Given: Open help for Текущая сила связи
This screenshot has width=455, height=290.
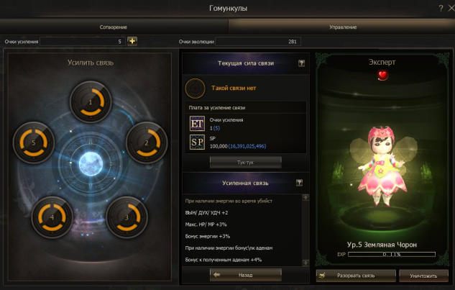Looking at the screenshot, I should click(x=301, y=63).
